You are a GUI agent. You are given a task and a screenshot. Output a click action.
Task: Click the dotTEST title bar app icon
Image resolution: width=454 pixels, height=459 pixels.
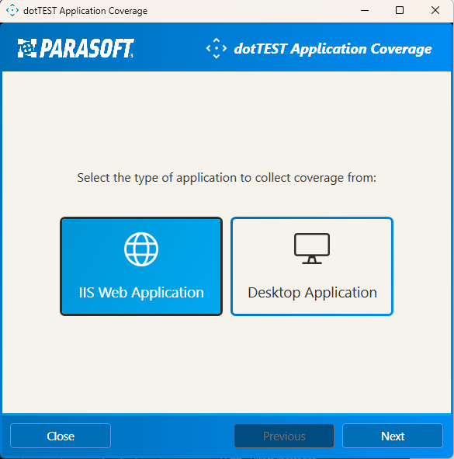pyautogui.click(x=12, y=10)
